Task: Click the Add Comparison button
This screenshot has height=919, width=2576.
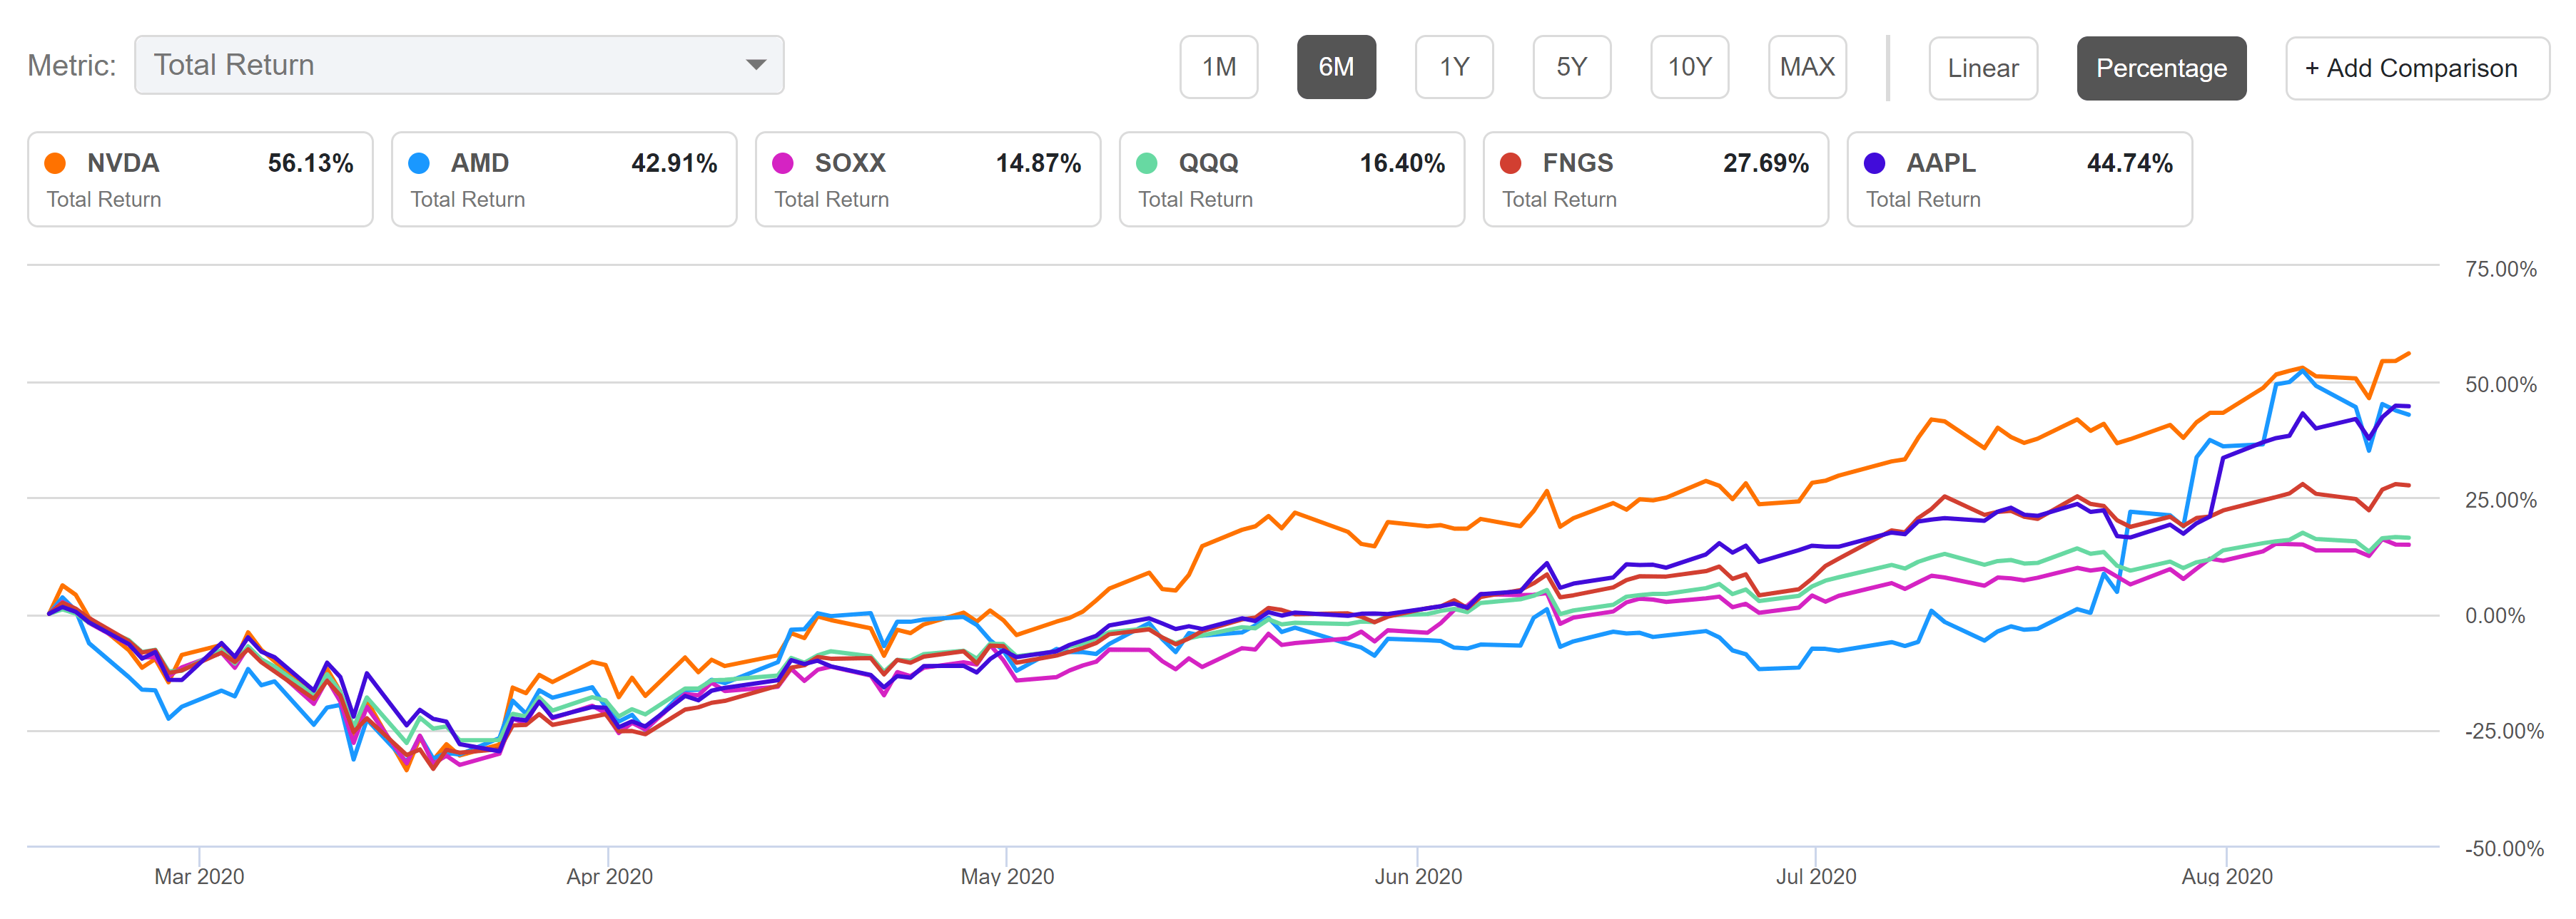Action: 2416,68
